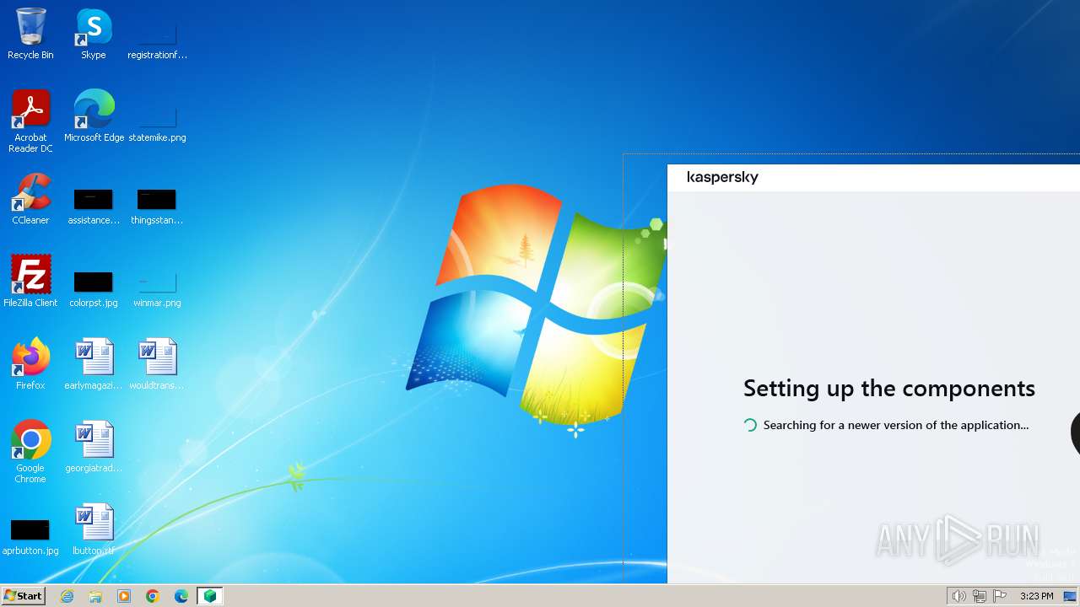Open Action Center flag icon
The width and height of the screenshot is (1080, 607).
[1000, 596]
